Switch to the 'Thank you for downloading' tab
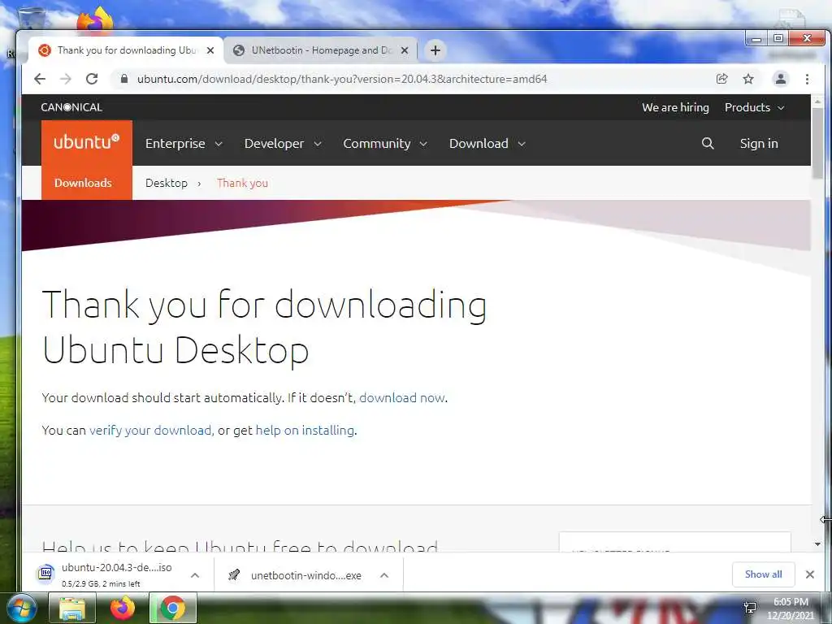 [x=126, y=50]
